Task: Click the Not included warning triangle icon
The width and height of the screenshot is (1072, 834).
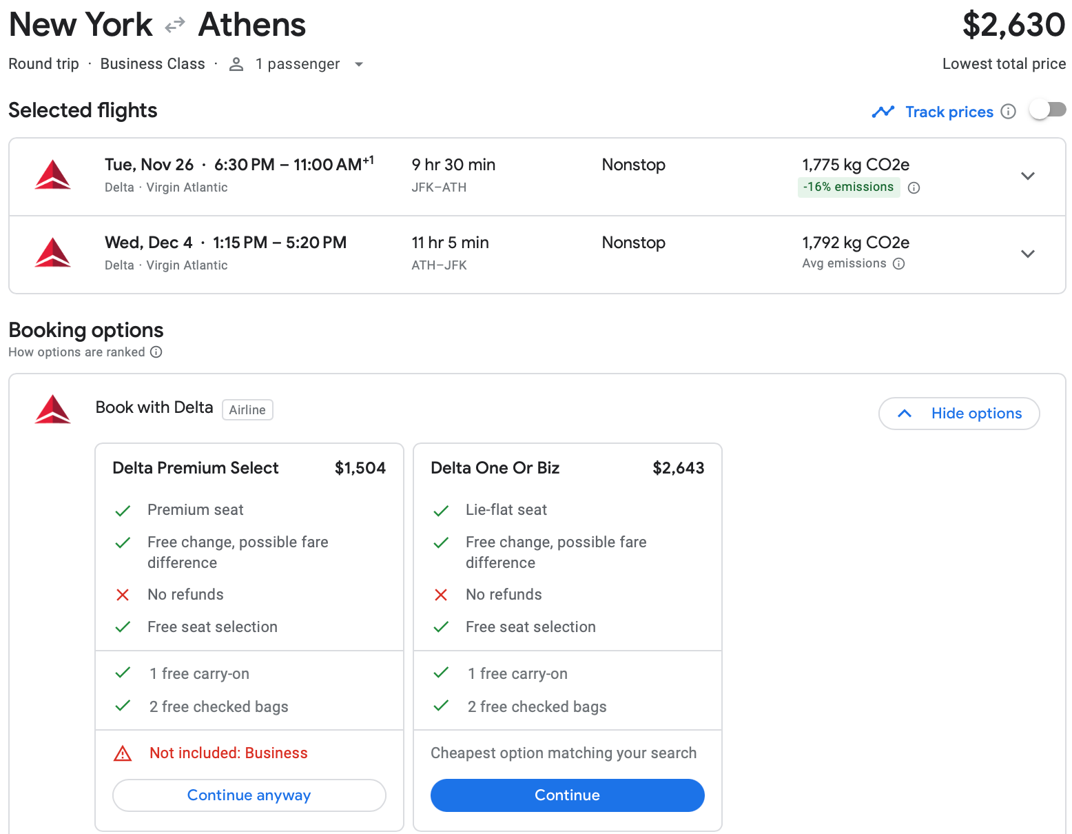Action: click(123, 753)
